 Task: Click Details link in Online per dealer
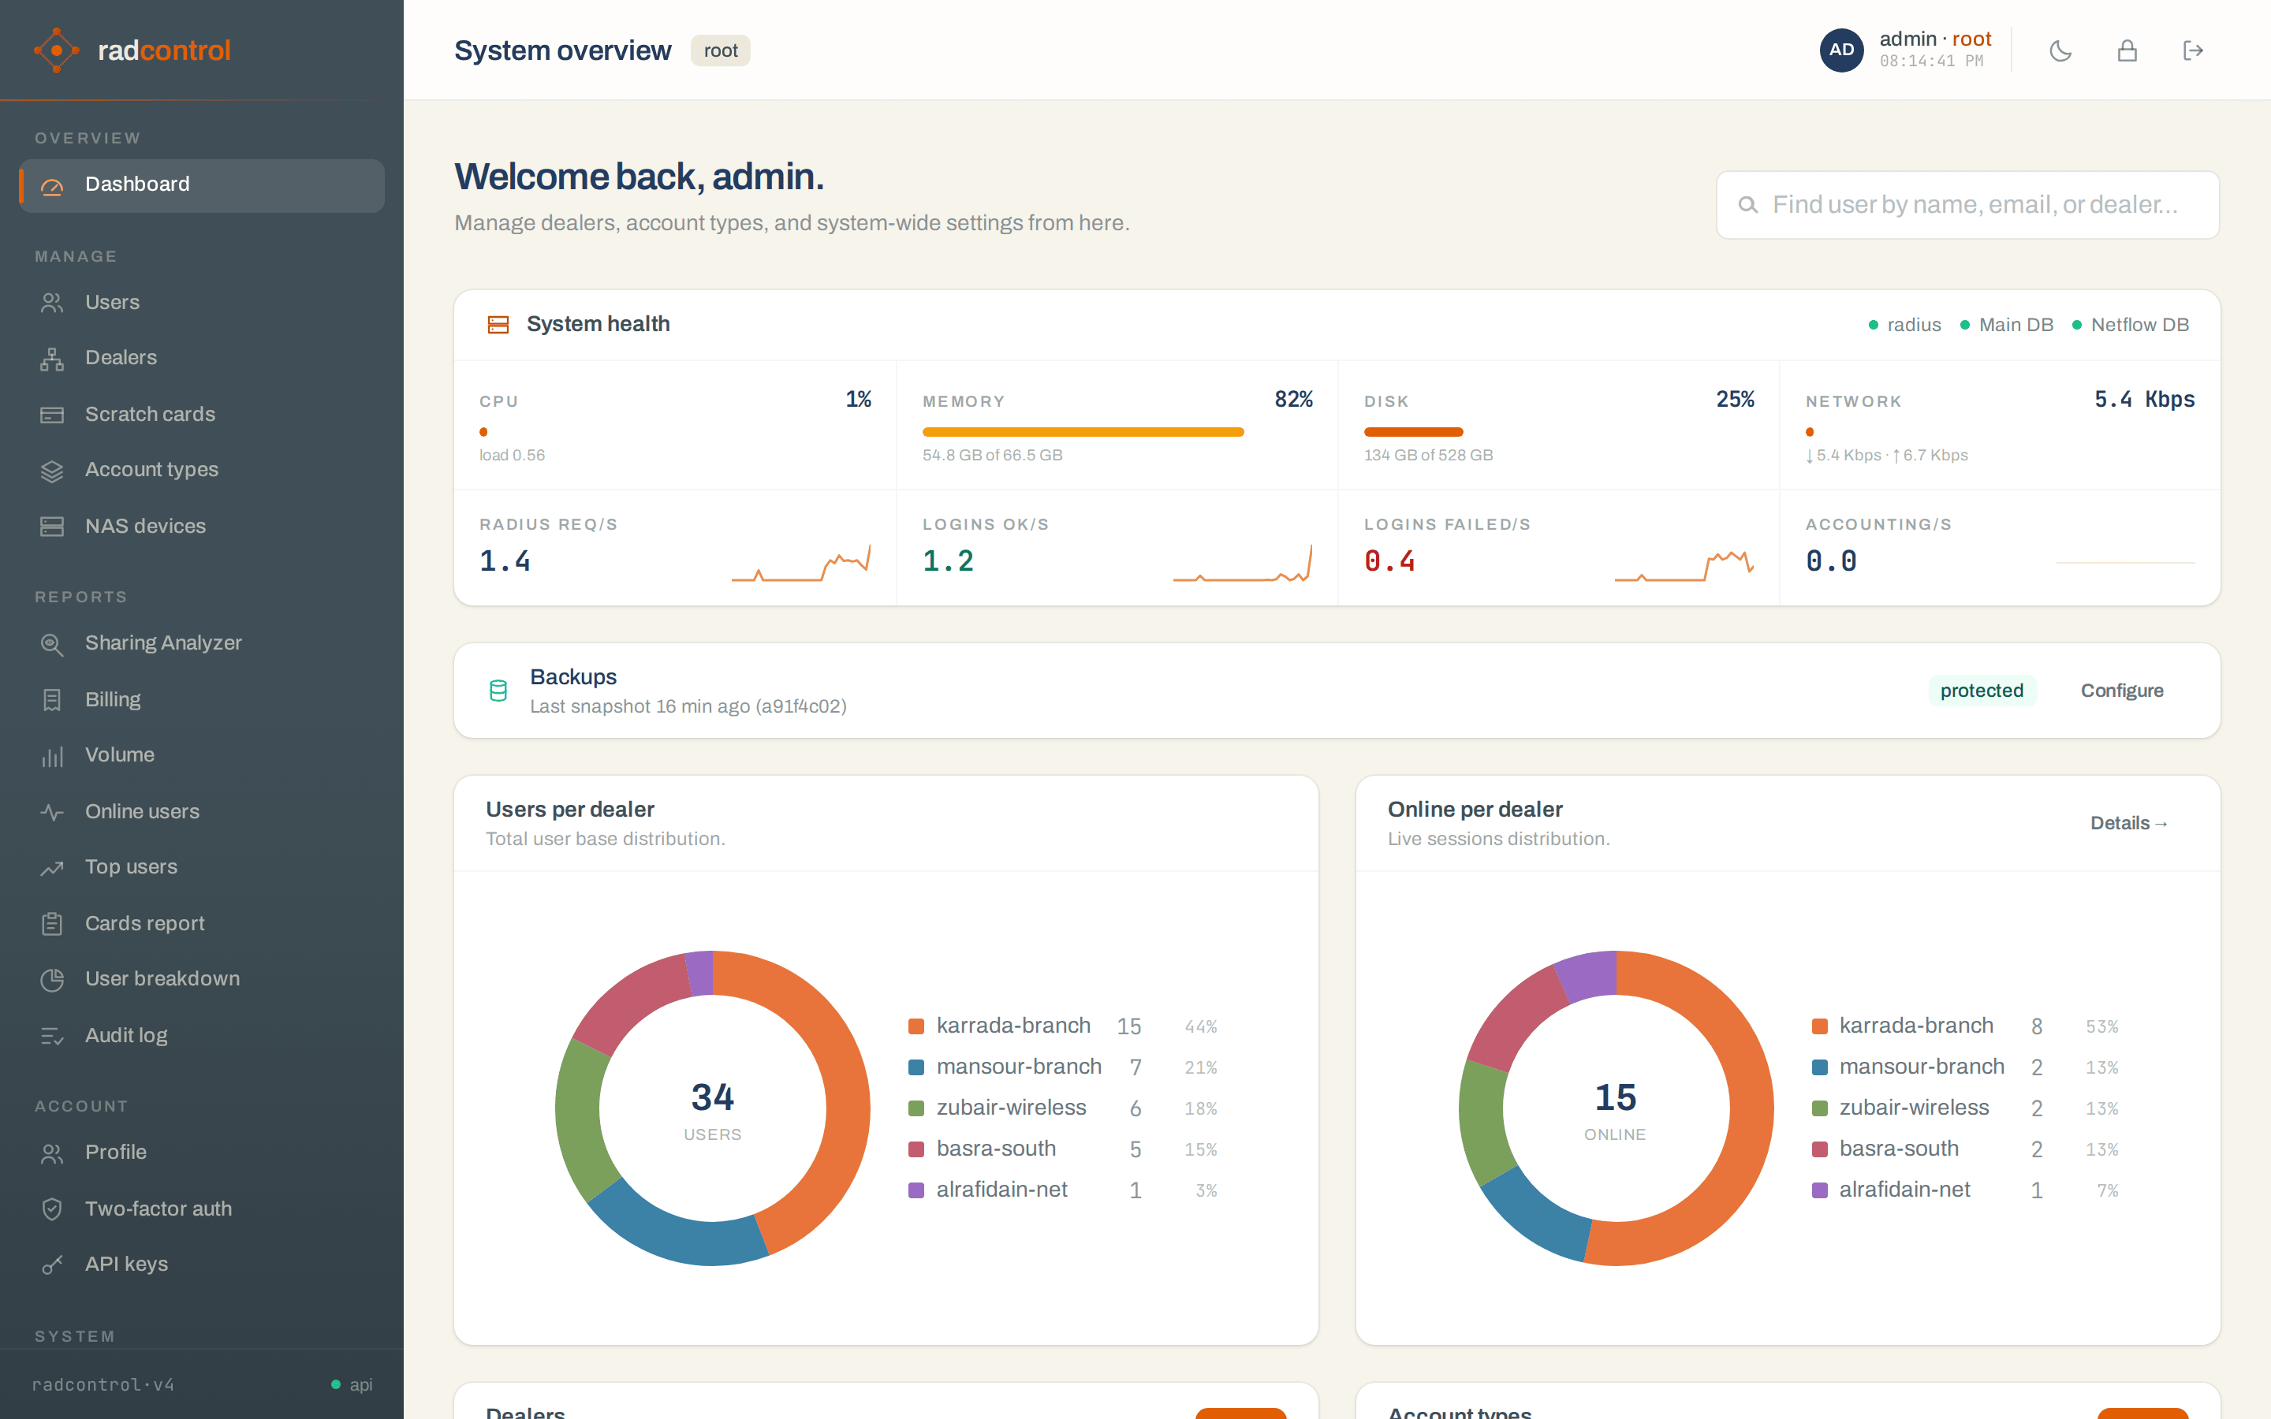(x=2128, y=823)
